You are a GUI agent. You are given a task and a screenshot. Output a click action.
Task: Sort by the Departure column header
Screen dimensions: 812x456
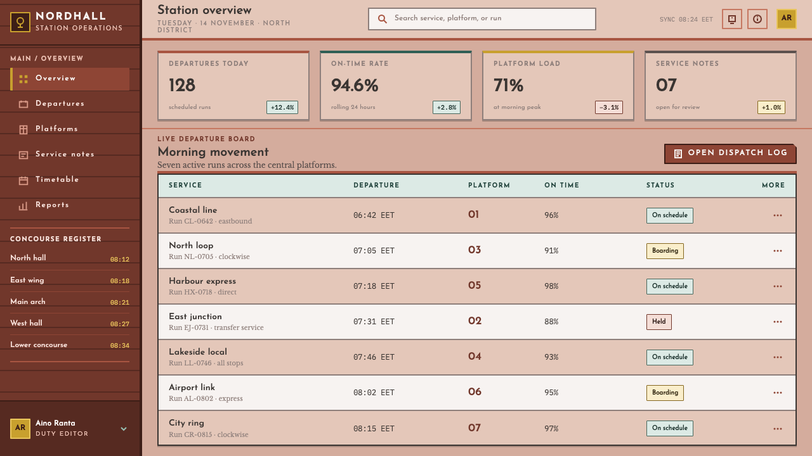pos(377,186)
